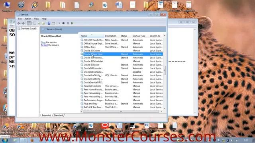Select the Plug and Play service row

coord(122,104)
